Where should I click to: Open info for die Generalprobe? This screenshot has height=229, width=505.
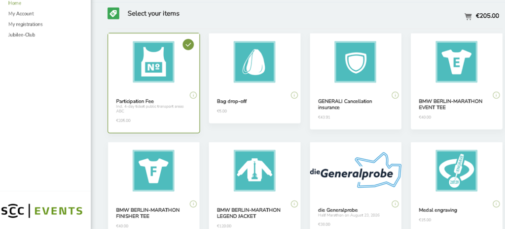[395, 204]
